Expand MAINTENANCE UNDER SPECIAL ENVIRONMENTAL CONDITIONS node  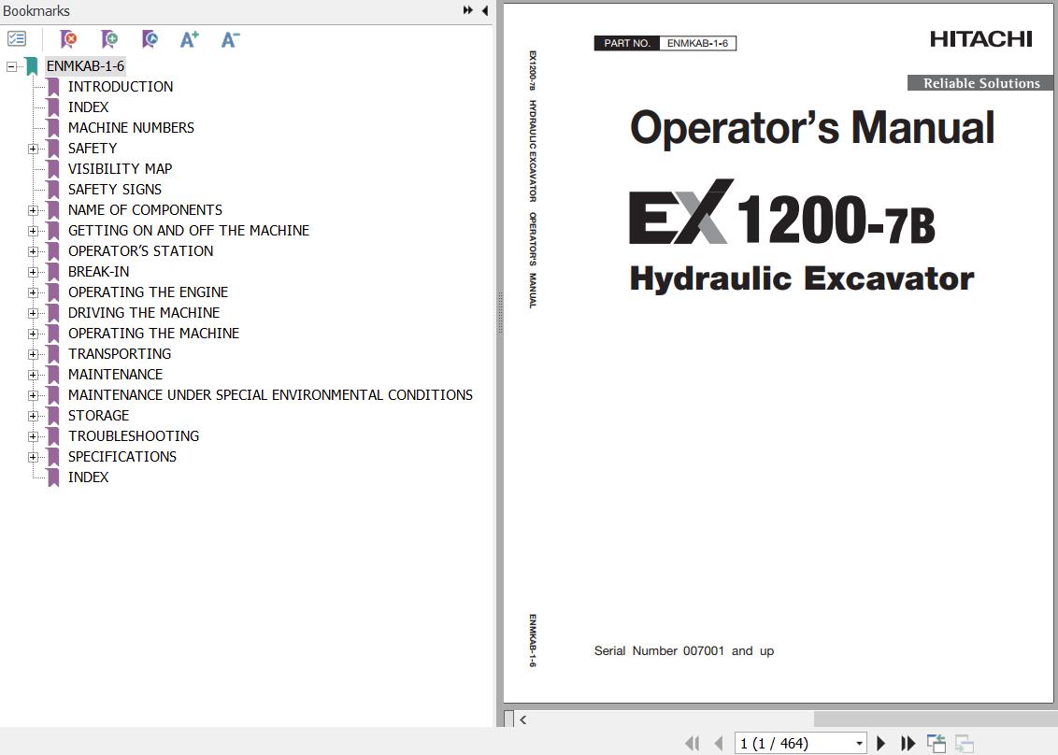[x=33, y=395]
